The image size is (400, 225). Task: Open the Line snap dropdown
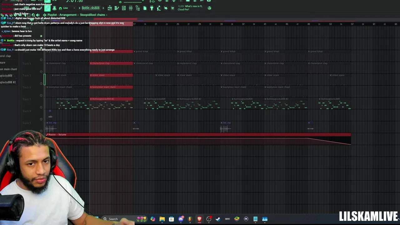[x=69, y=8]
